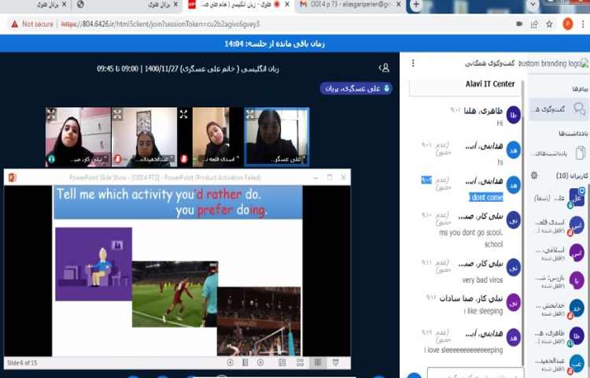Open a new browser tab with plus button
This screenshot has width=590, height=378.
point(416,5)
